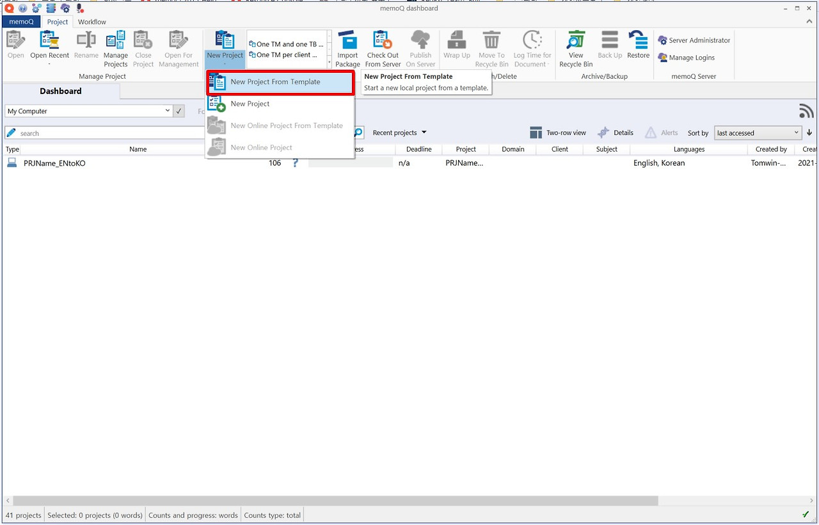Click the Alerts button
Screen dimensions: 819x525
(661, 133)
